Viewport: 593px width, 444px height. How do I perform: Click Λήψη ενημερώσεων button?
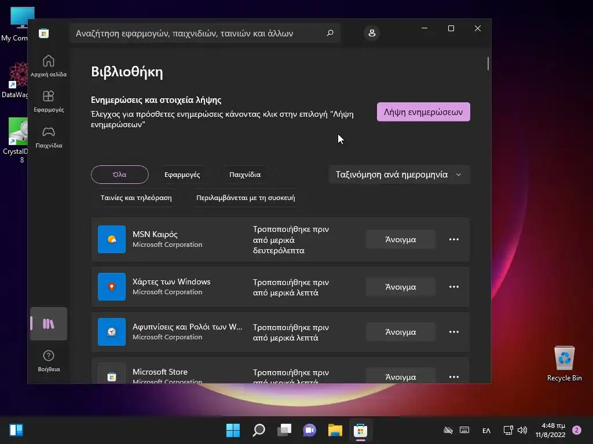[x=423, y=112]
